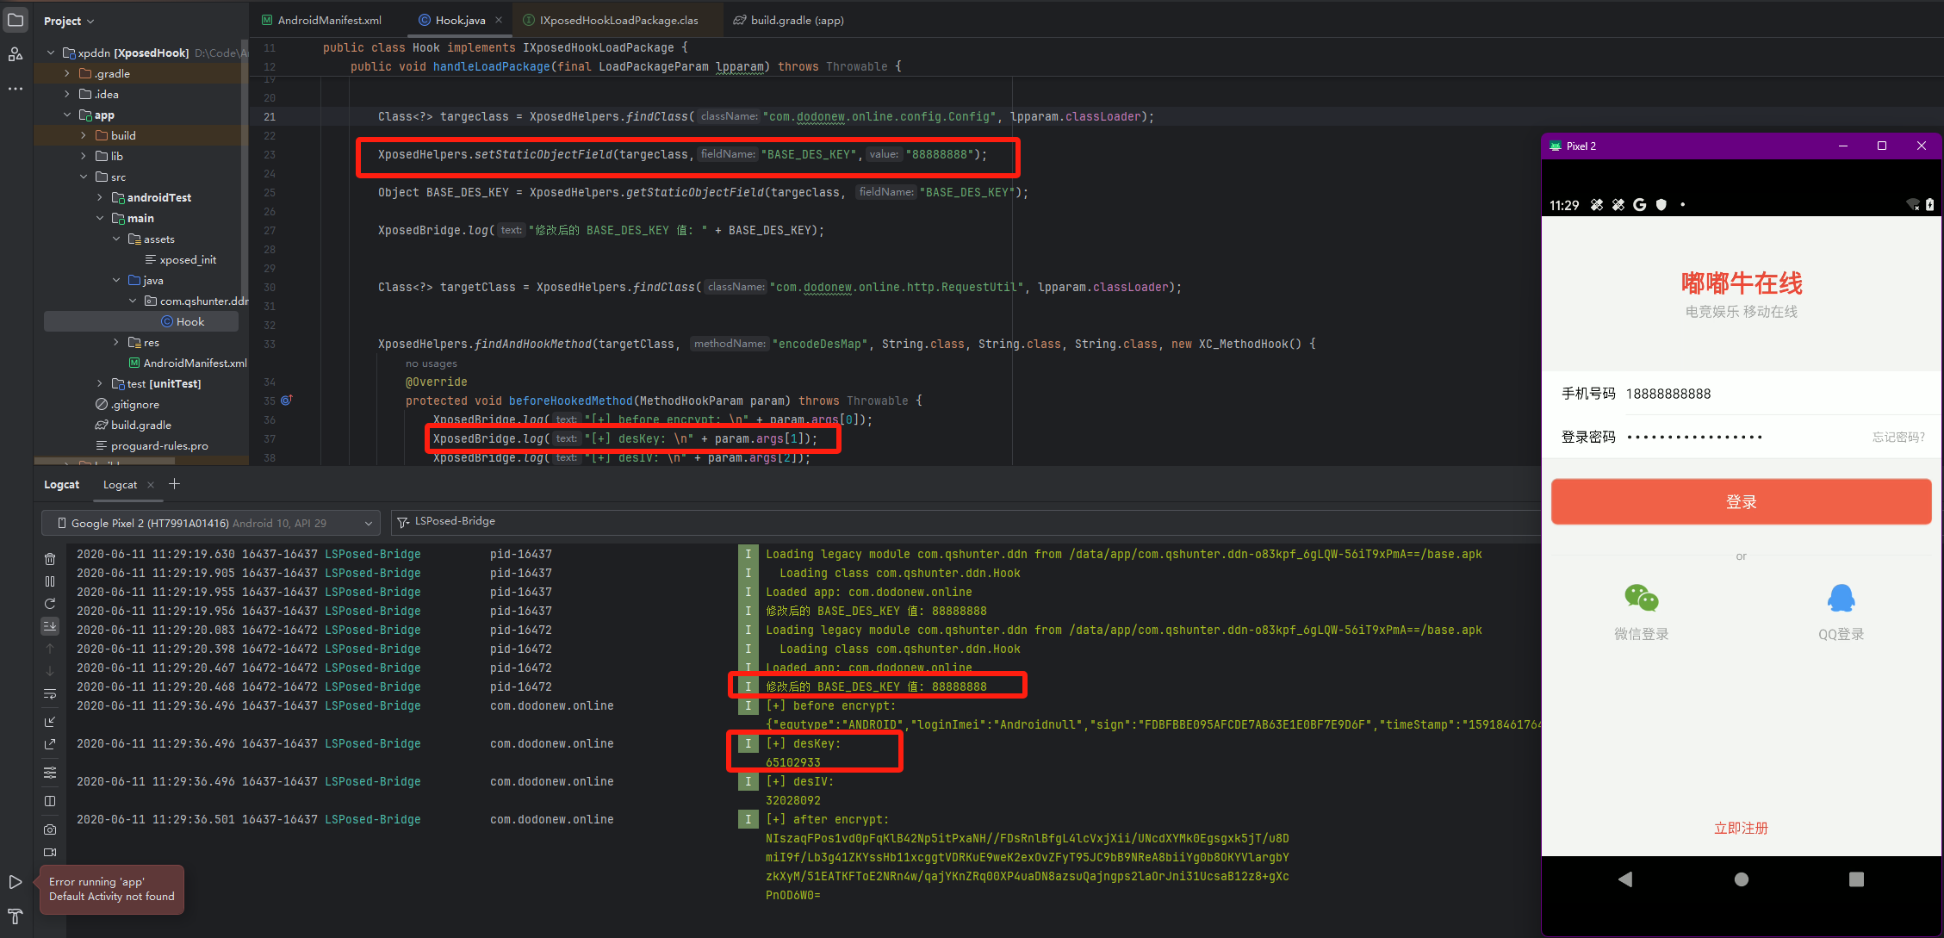Tap the 立即注册 register link
The image size is (1944, 938).
[1741, 828]
